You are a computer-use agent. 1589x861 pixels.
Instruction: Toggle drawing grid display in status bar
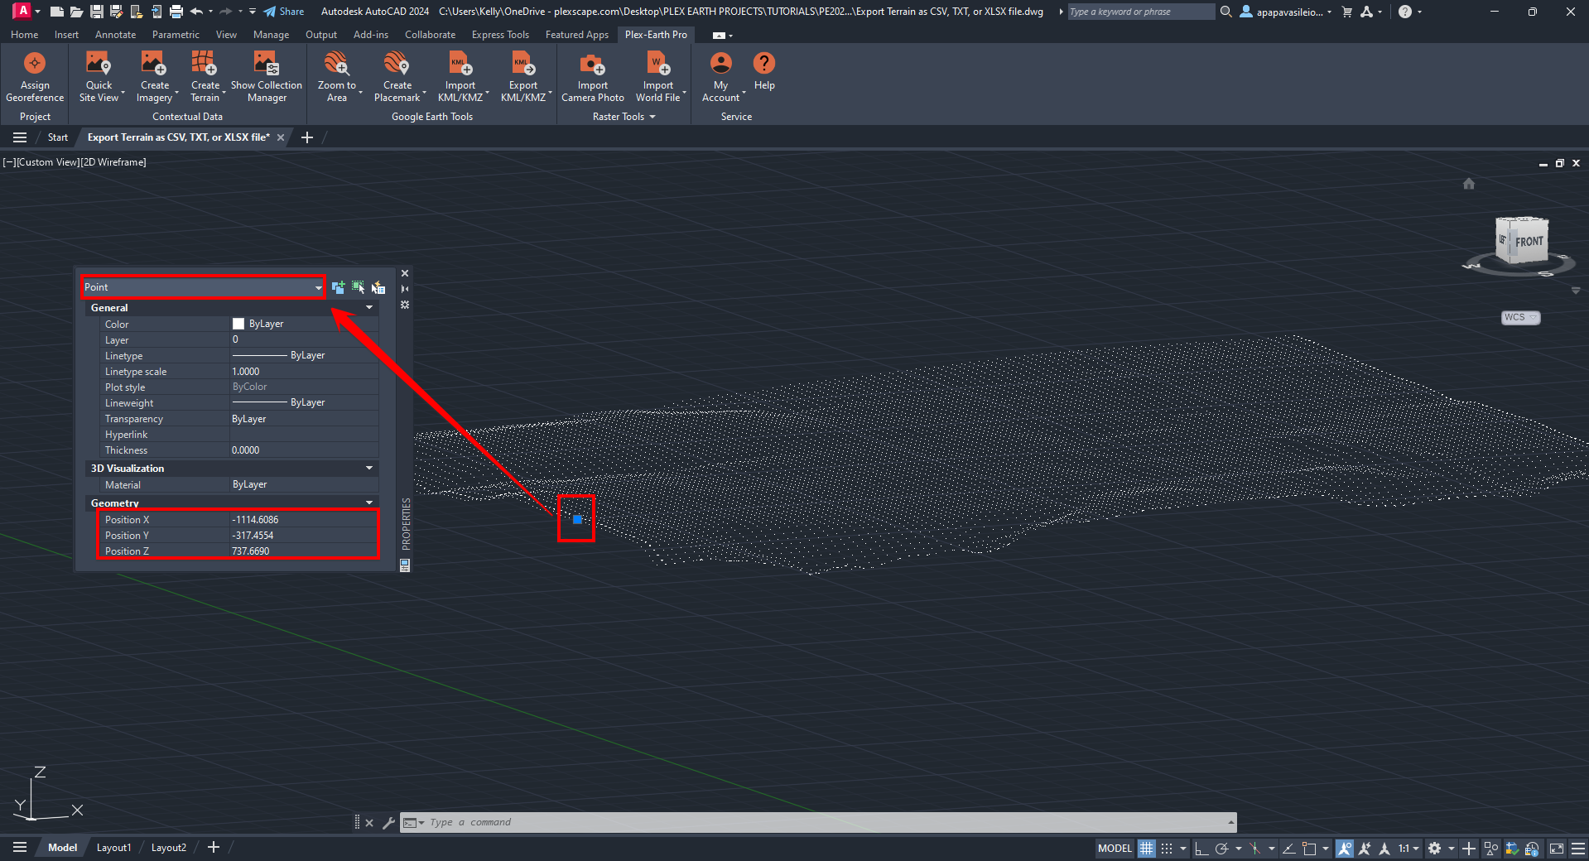pyautogui.click(x=1146, y=848)
